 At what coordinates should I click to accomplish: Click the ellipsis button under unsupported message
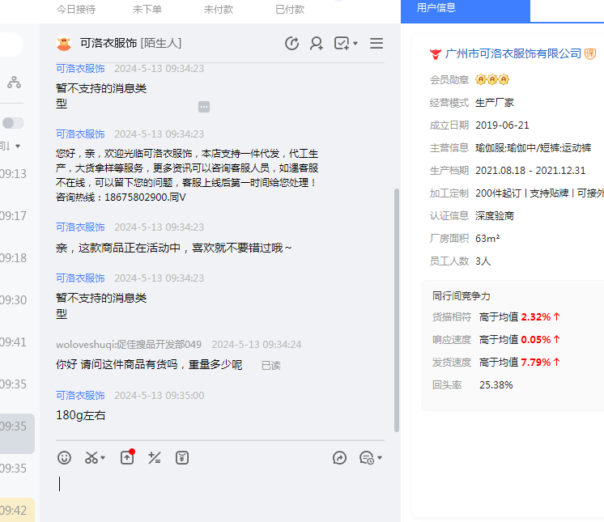(204, 107)
